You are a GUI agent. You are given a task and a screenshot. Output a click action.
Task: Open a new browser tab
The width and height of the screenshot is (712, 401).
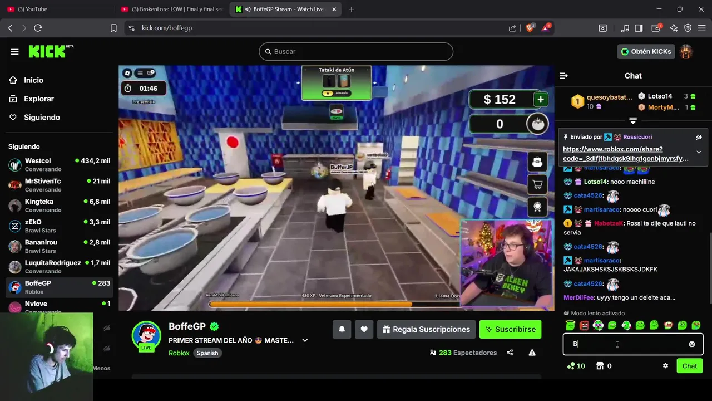(x=352, y=9)
